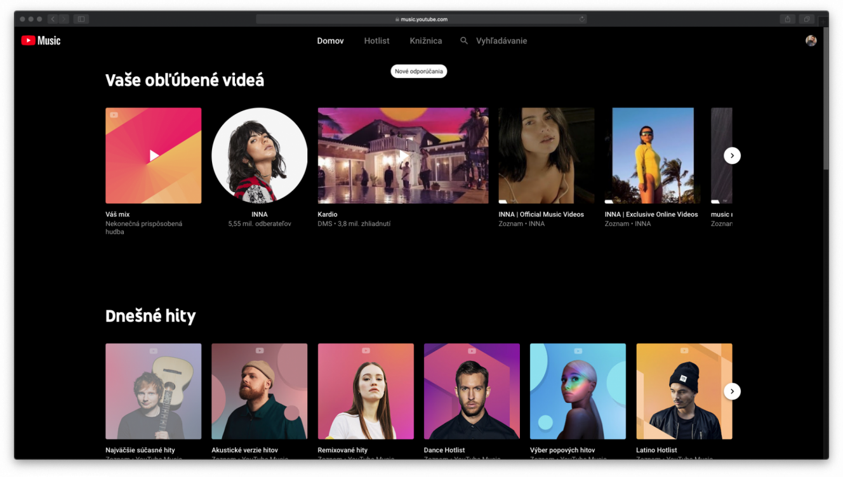The width and height of the screenshot is (843, 477).
Task: Click the Vyhľadávanie search field
Action: (x=501, y=41)
